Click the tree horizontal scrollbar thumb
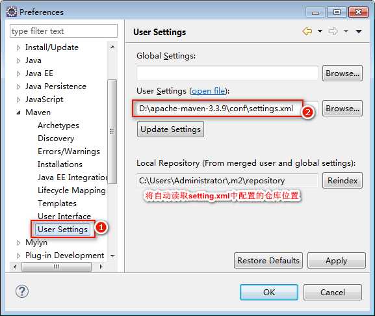 coord(57,267)
